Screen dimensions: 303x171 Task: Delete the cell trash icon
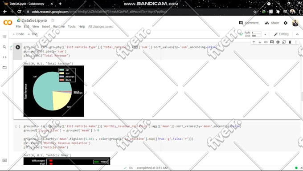pyautogui.click(x=290, y=42)
